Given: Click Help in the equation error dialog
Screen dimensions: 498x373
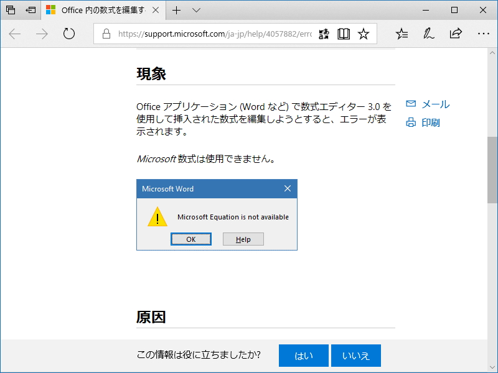Looking at the screenshot, I should (x=243, y=239).
